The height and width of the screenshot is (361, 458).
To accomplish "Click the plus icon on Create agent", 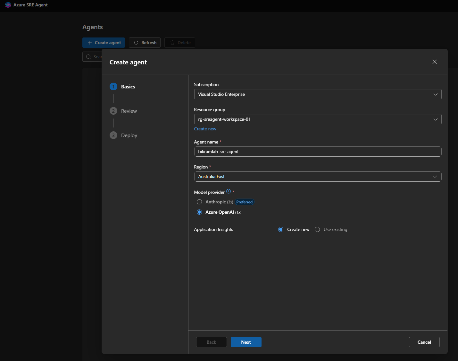I will click(x=90, y=43).
